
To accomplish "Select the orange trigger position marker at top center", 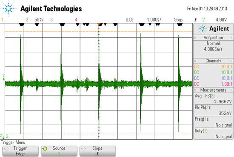I will (x=99, y=24).
